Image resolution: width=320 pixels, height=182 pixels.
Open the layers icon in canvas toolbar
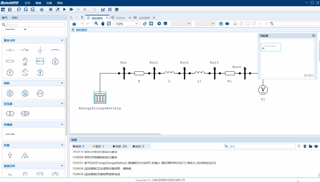click(165, 24)
